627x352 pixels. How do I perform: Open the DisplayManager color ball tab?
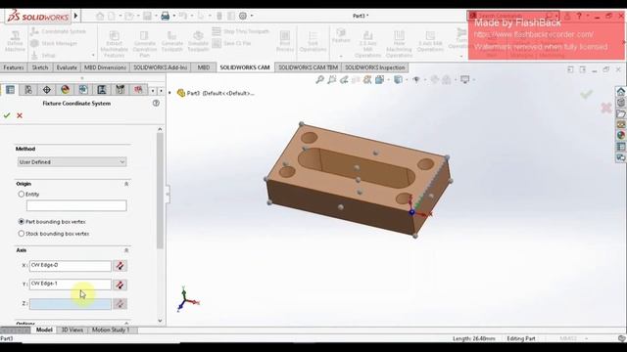click(66, 90)
